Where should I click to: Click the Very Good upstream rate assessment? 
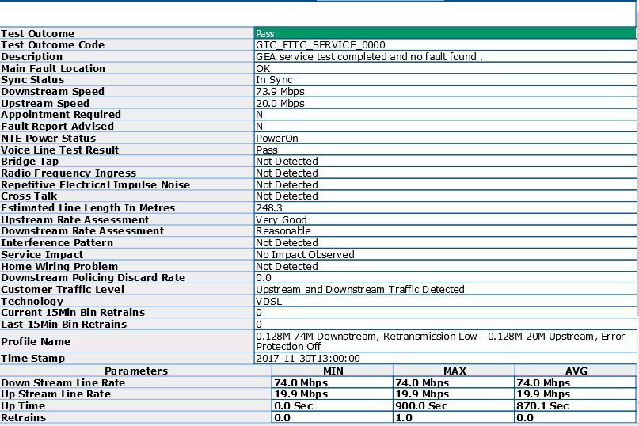(281, 220)
